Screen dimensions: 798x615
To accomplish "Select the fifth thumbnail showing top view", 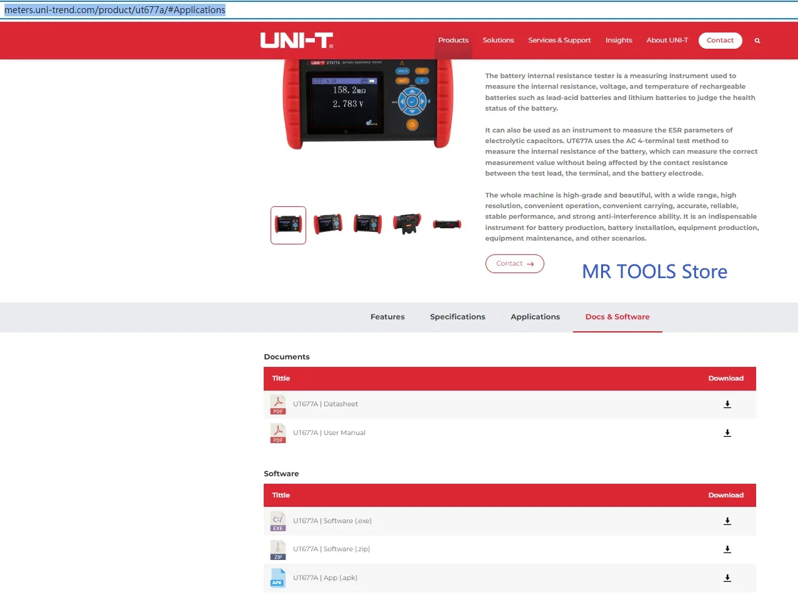I will 447,224.
